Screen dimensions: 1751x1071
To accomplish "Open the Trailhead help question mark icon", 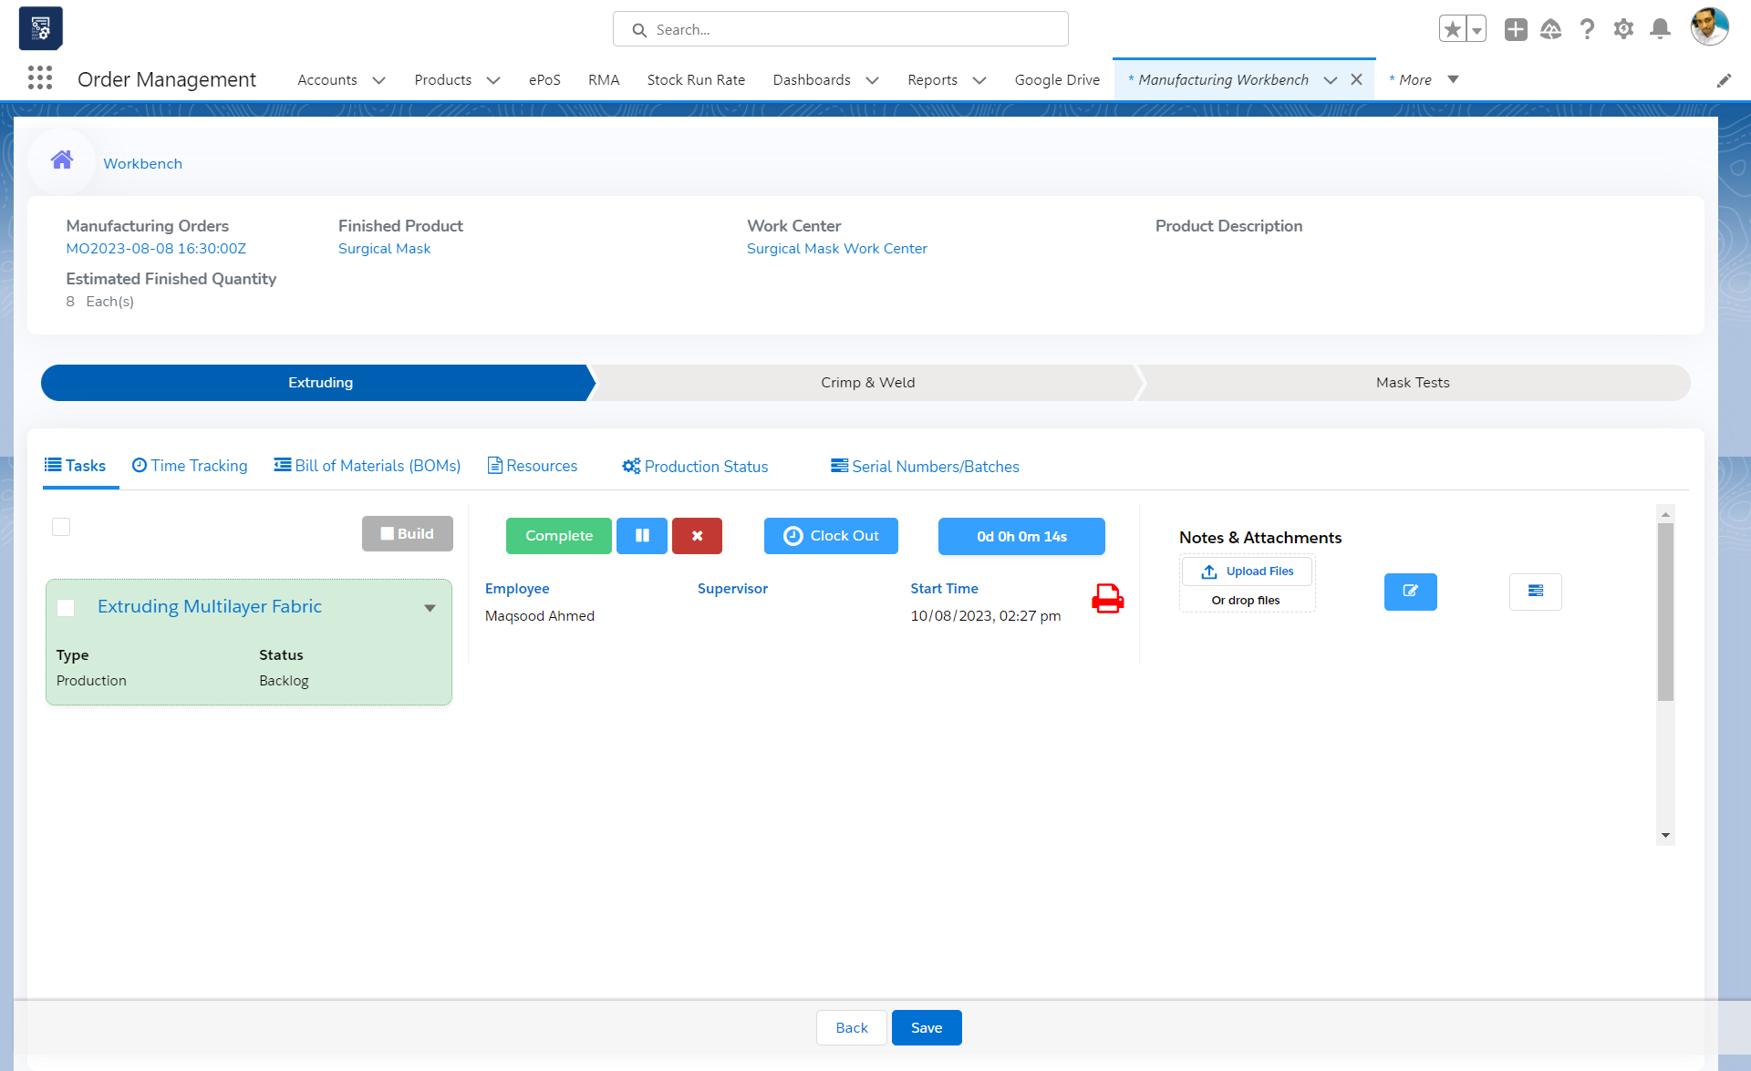I will 1587,28.
